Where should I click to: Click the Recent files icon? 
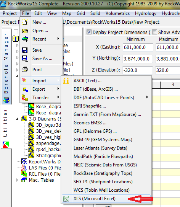click(x=25, y=39)
